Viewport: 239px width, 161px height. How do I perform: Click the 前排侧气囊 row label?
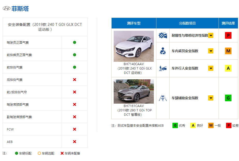coord(15,67)
